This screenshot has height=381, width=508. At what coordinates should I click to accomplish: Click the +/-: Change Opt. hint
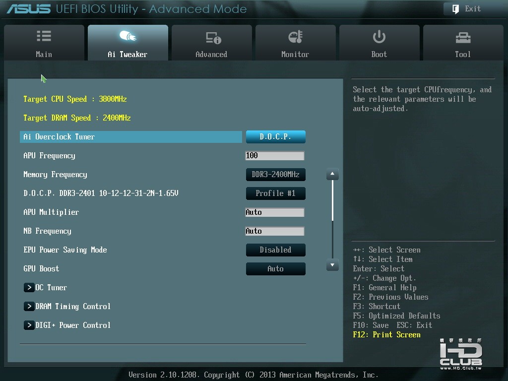[x=384, y=278]
